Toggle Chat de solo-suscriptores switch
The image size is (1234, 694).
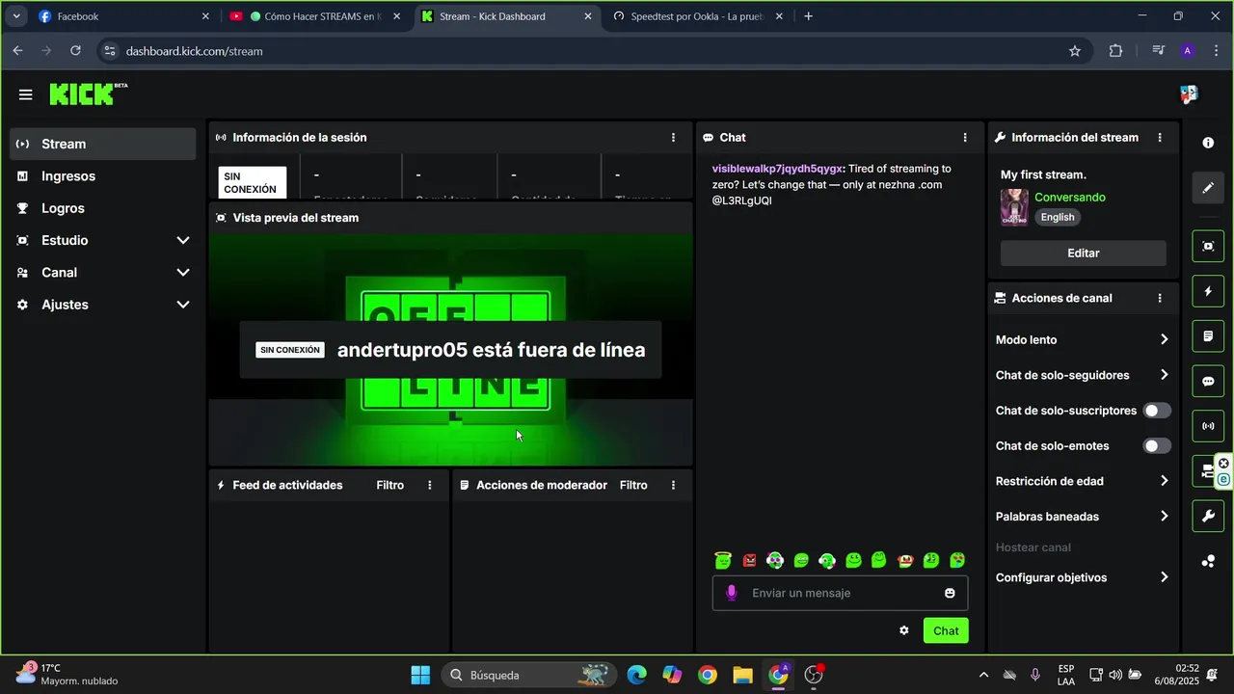(1157, 411)
